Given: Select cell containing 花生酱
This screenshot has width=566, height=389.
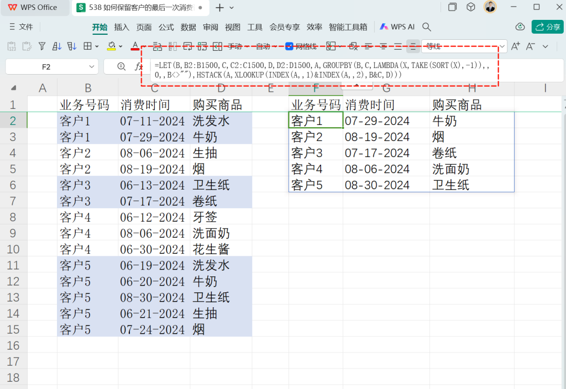Looking at the screenshot, I should pos(221,249).
